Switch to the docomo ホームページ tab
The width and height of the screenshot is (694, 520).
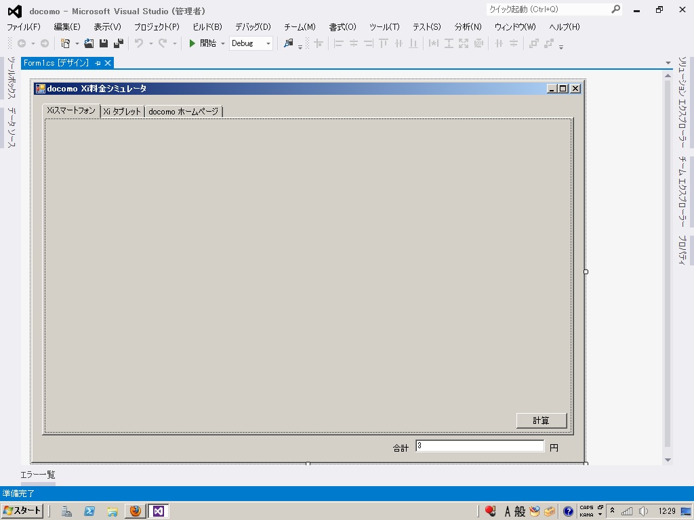point(184,112)
